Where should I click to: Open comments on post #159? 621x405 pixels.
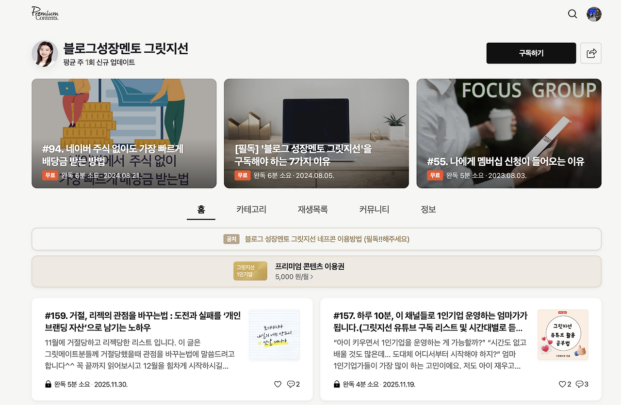[293, 384]
